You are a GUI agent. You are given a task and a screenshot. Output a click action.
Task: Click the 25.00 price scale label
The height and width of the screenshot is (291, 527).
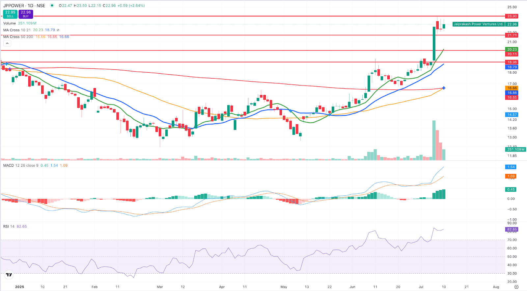(x=512, y=7)
